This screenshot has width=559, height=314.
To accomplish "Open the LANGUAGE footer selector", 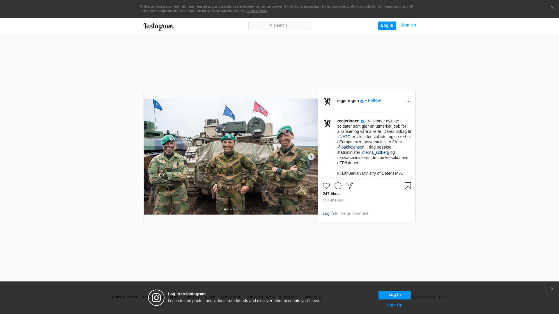I will click(x=312, y=297).
